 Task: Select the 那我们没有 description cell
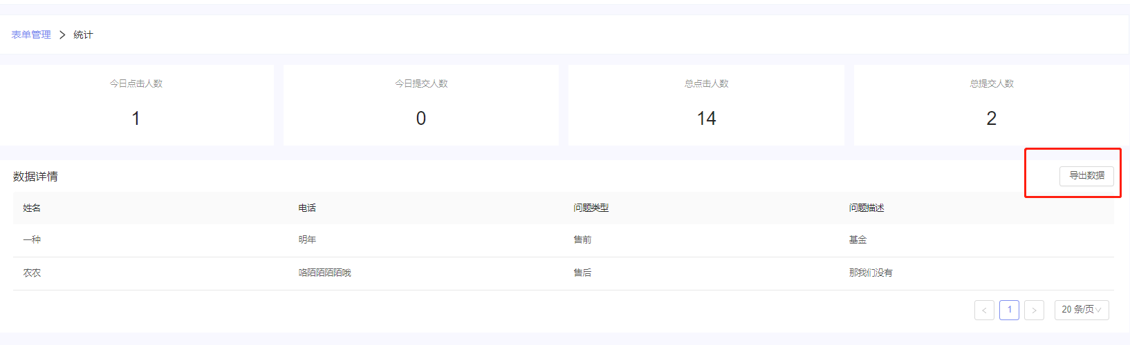point(871,273)
